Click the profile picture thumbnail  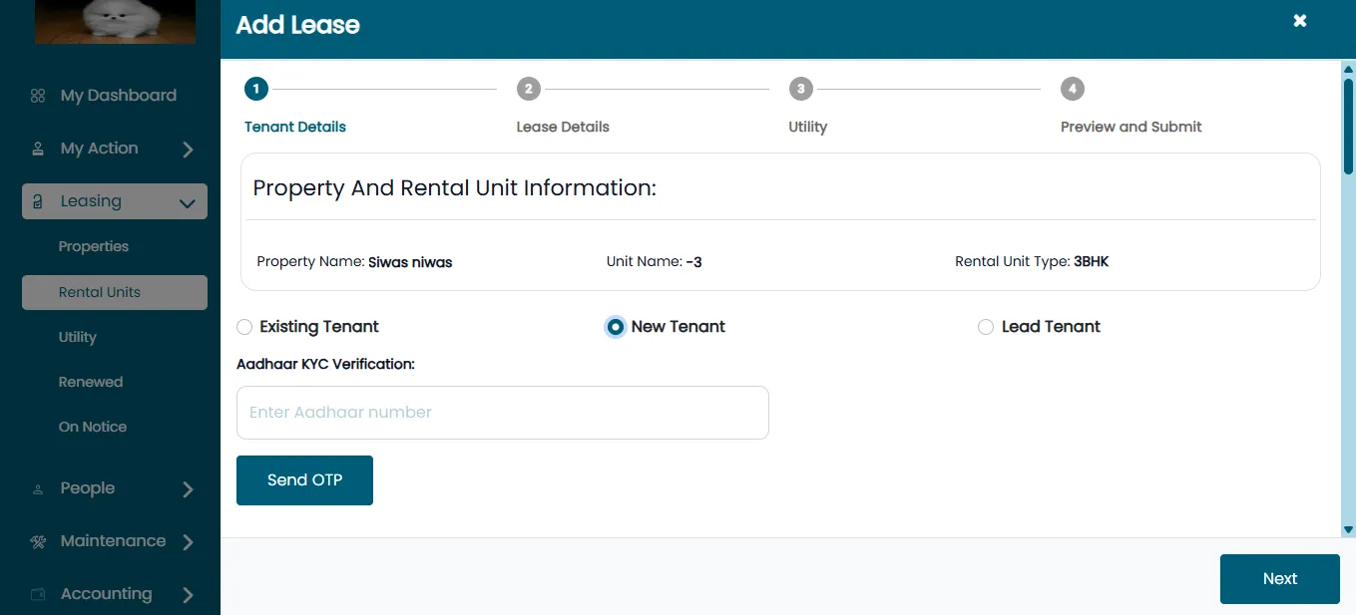coord(115,21)
